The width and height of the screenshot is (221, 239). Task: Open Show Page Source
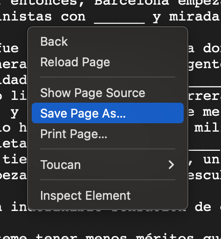click(x=108, y=93)
